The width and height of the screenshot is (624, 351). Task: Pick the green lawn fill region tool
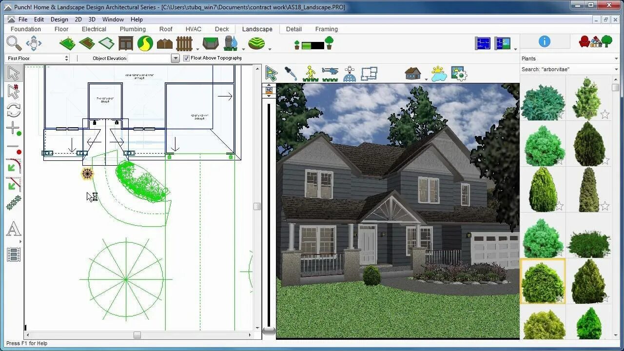pyautogui.click(x=67, y=43)
